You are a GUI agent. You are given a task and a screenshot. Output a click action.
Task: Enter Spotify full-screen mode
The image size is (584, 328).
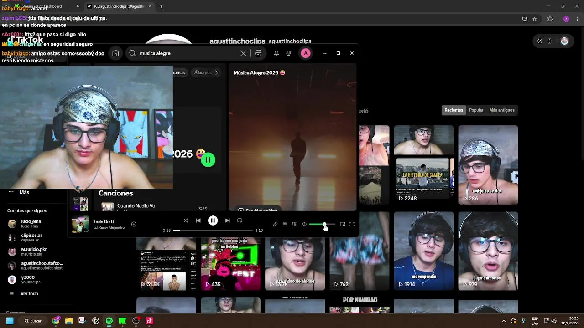click(352, 224)
